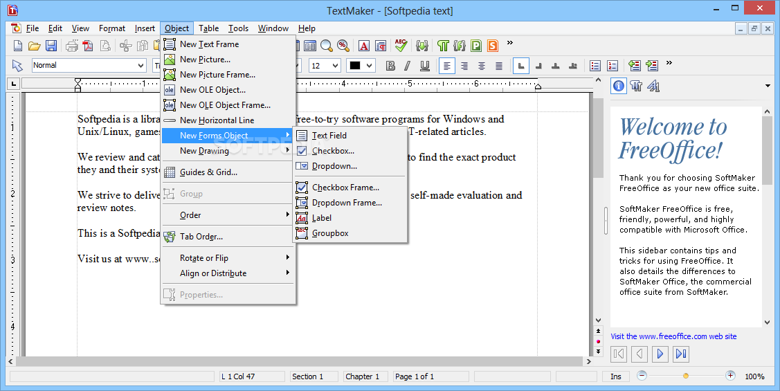Insert a numbered list
780x391 pixels.
point(613,66)
